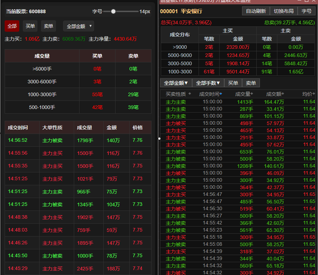Open 全部金额 dropdown in left panel
The height and width of the screenshot is (275, 318).
click(78, 26)
